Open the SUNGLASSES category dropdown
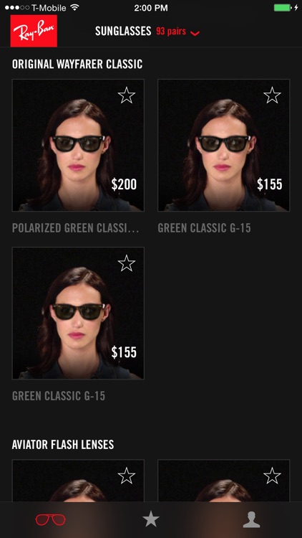This screenshot has height=538, width=302. (x=123, y=32)
